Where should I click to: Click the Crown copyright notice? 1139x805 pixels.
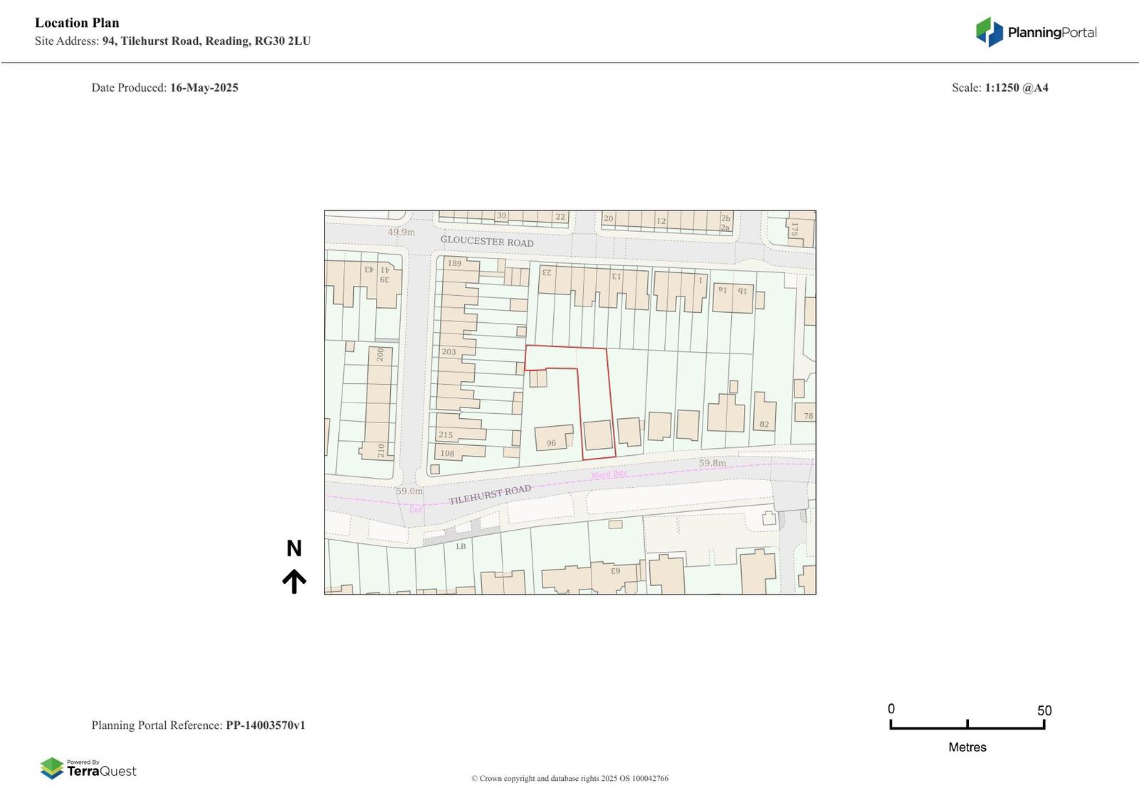[x=569, y=778]
